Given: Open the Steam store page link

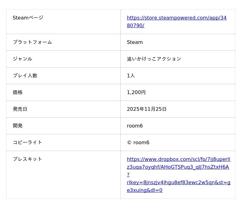Looking at the screenshot, I should (x=177, y=18).
